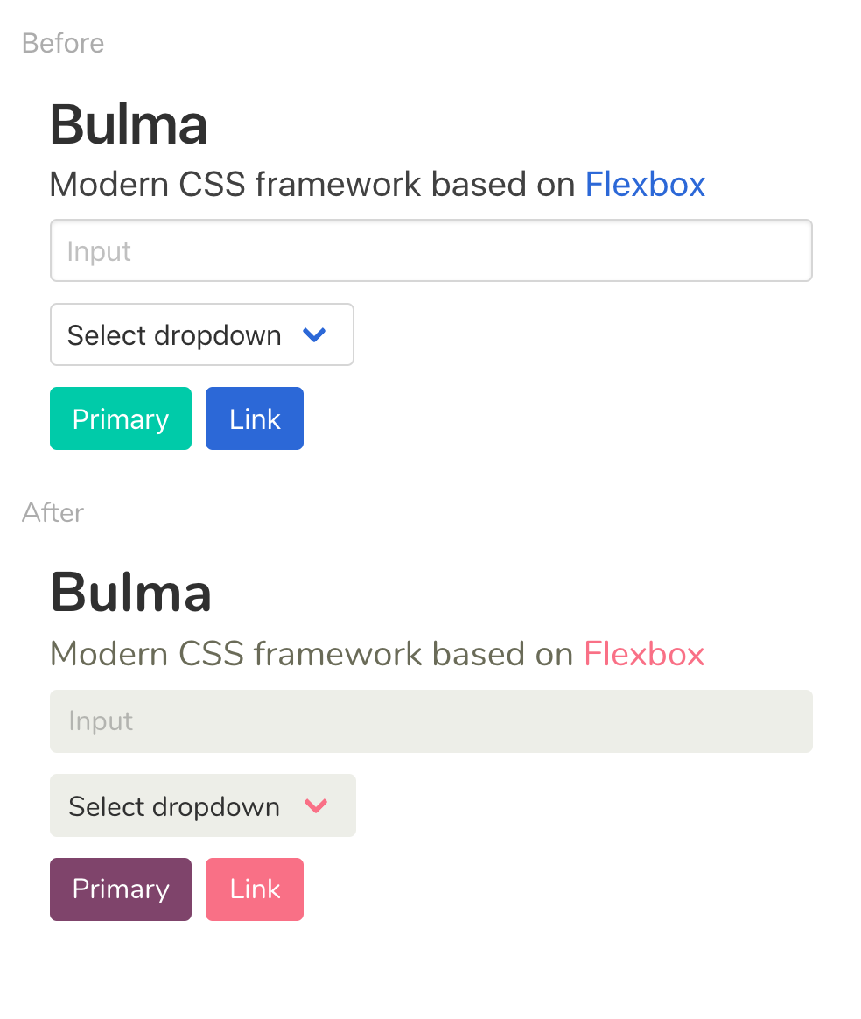This screenshot has width=861, height=1019.
Task: Click the Bulma heading under After
Action: [x=131, y=593]
